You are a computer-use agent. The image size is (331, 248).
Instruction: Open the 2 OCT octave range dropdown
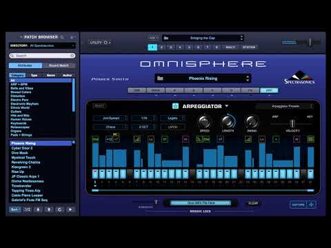coord(143,127)
